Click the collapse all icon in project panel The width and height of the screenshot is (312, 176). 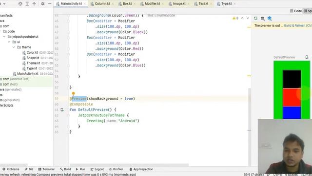click(x=34, y=3)
